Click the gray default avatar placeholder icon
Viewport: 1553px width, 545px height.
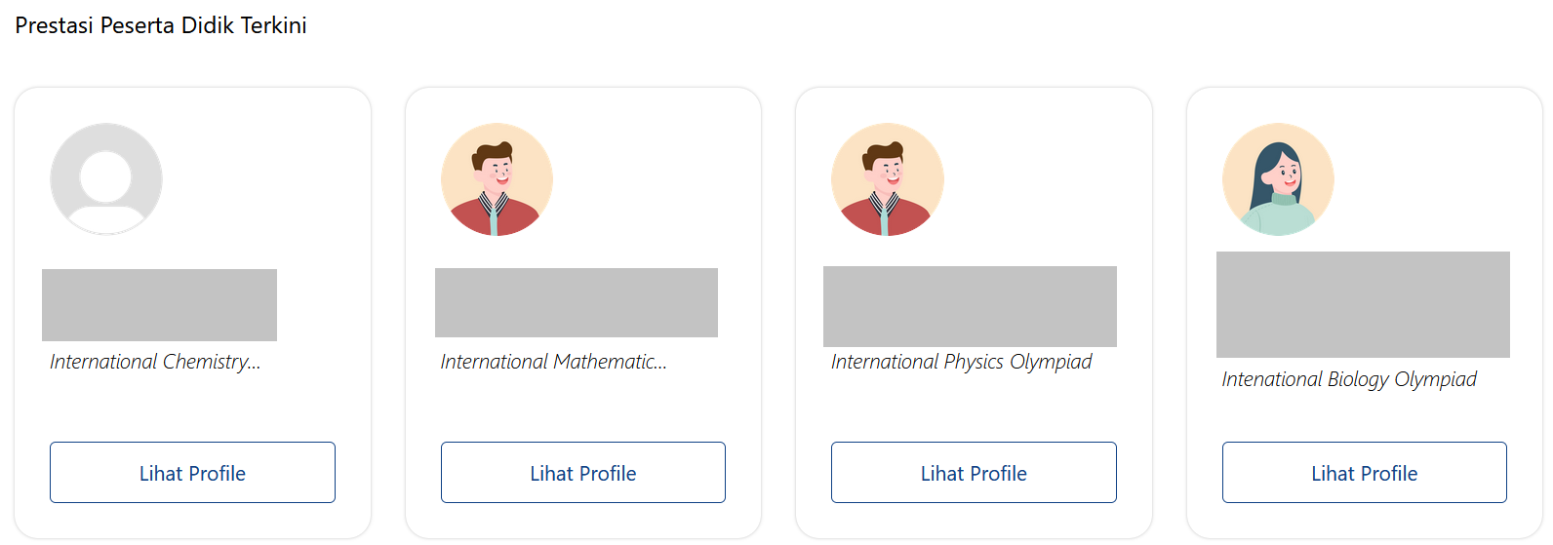point(106,179)
